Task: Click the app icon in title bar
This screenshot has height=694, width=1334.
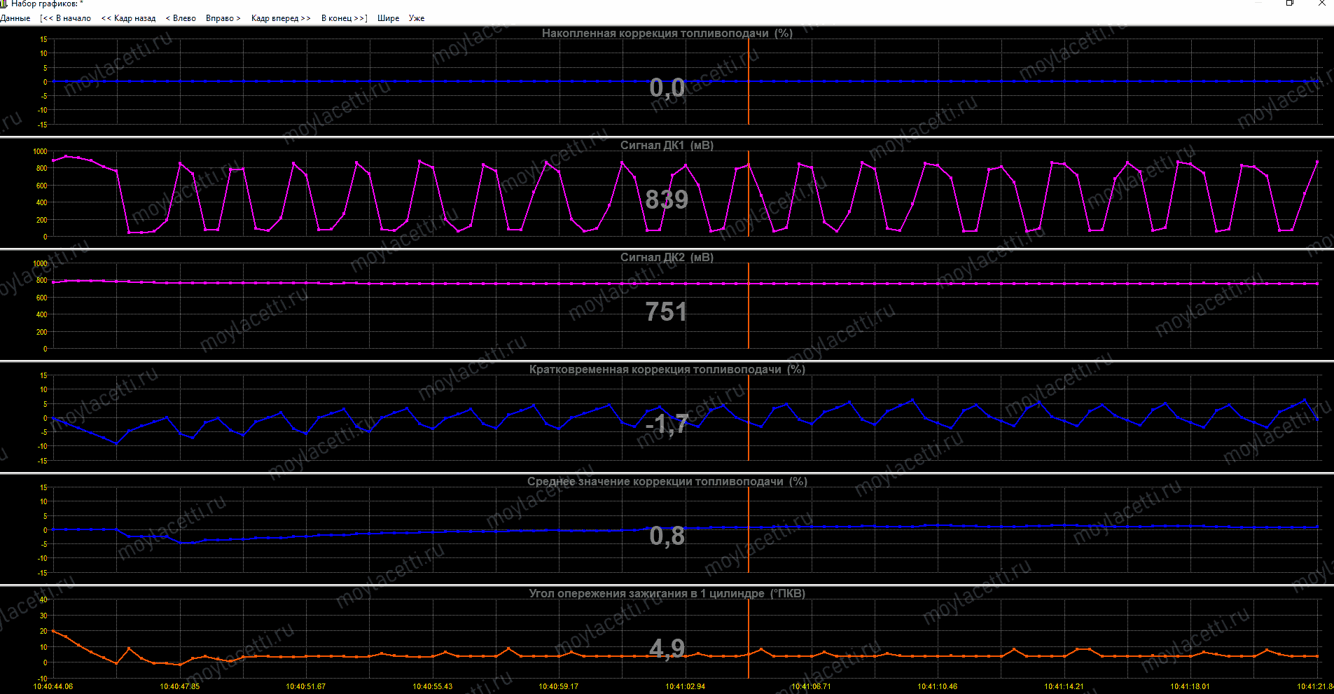Action: pos(4,4)
